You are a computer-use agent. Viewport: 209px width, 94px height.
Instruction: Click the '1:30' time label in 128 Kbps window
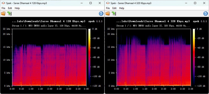pyautogui.click(x=40, y=89)
